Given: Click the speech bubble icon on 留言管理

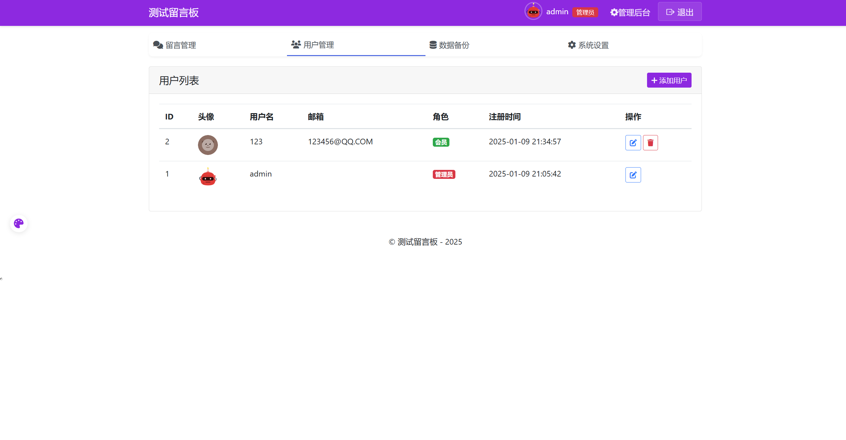Looking at the screenshot, I should click(x=158, y=45).
